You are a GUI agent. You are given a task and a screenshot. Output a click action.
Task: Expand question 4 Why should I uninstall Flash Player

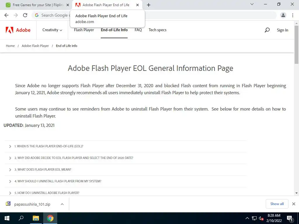125,181
